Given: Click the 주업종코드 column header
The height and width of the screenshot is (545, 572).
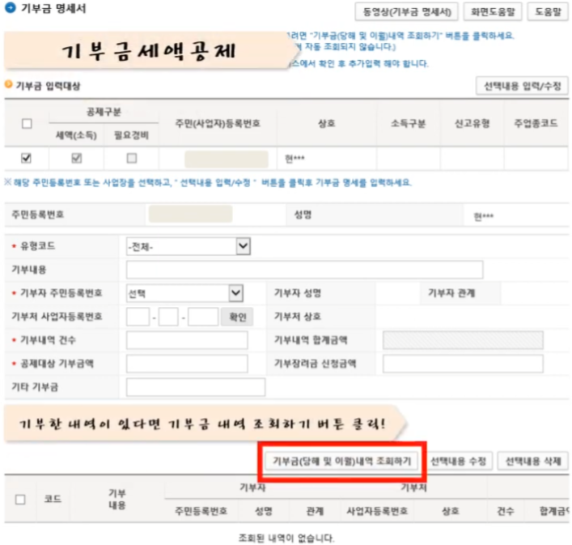Looking at the screenshot, I should [x=536, y=123].
